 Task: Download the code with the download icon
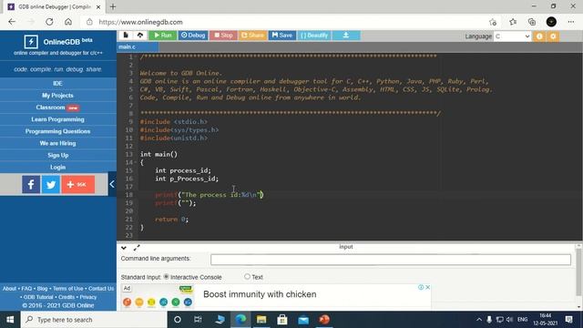pos(346,36)
